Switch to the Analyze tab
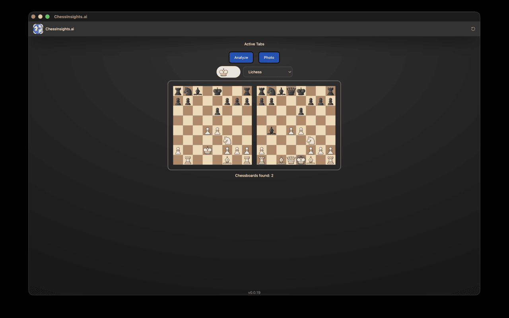 tap(241, 57)
